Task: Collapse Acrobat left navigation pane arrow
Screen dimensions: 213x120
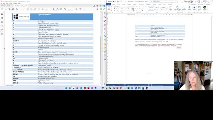Action: pos(5,48)
